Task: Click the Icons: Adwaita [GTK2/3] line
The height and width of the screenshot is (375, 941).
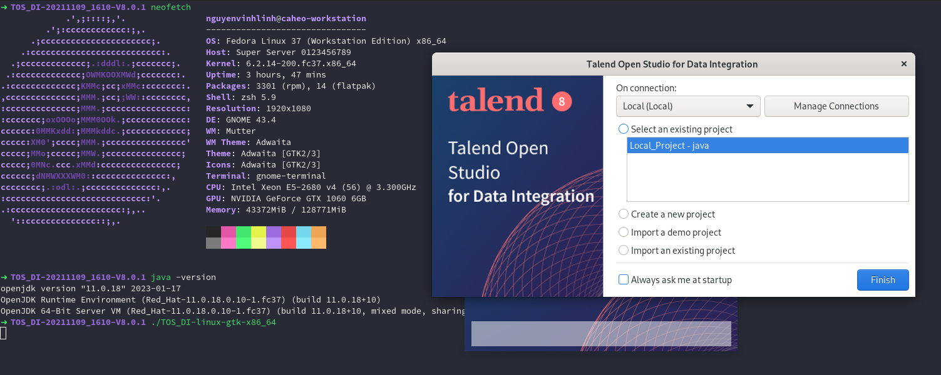Action: [x=264, y=164]
